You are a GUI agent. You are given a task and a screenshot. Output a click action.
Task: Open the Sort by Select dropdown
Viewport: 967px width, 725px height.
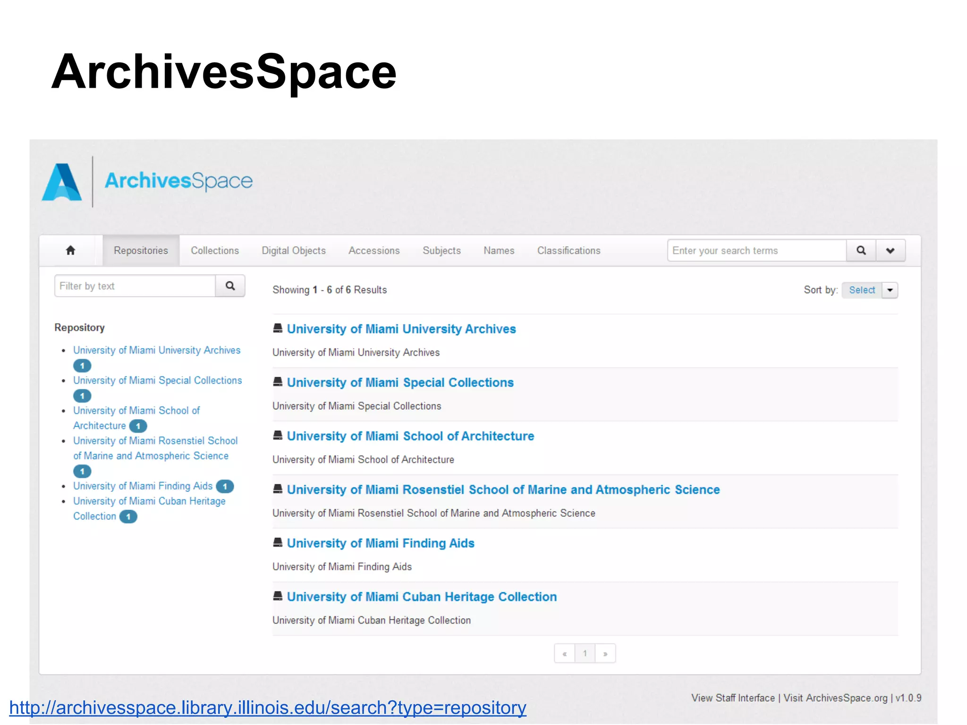point(862,290)
